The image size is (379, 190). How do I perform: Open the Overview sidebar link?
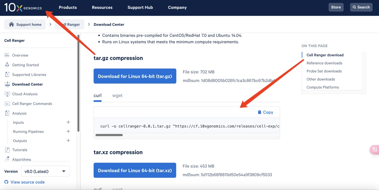coord(20,55)
